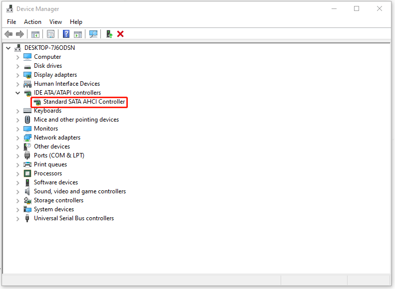Expand the Computer category
The image size is (395, 289).
[x=17, y=57]
